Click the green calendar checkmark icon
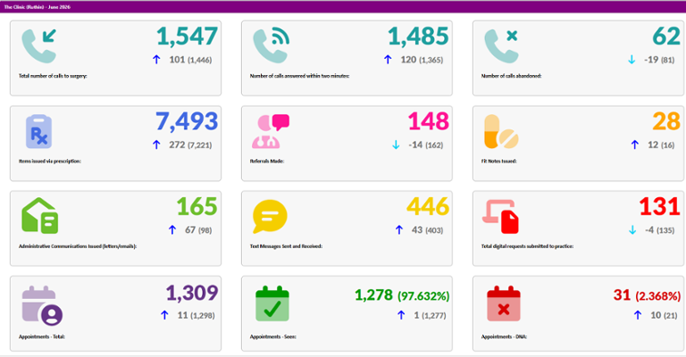The width and height of the screenshot is (686, 357). (x=272, y=304)
